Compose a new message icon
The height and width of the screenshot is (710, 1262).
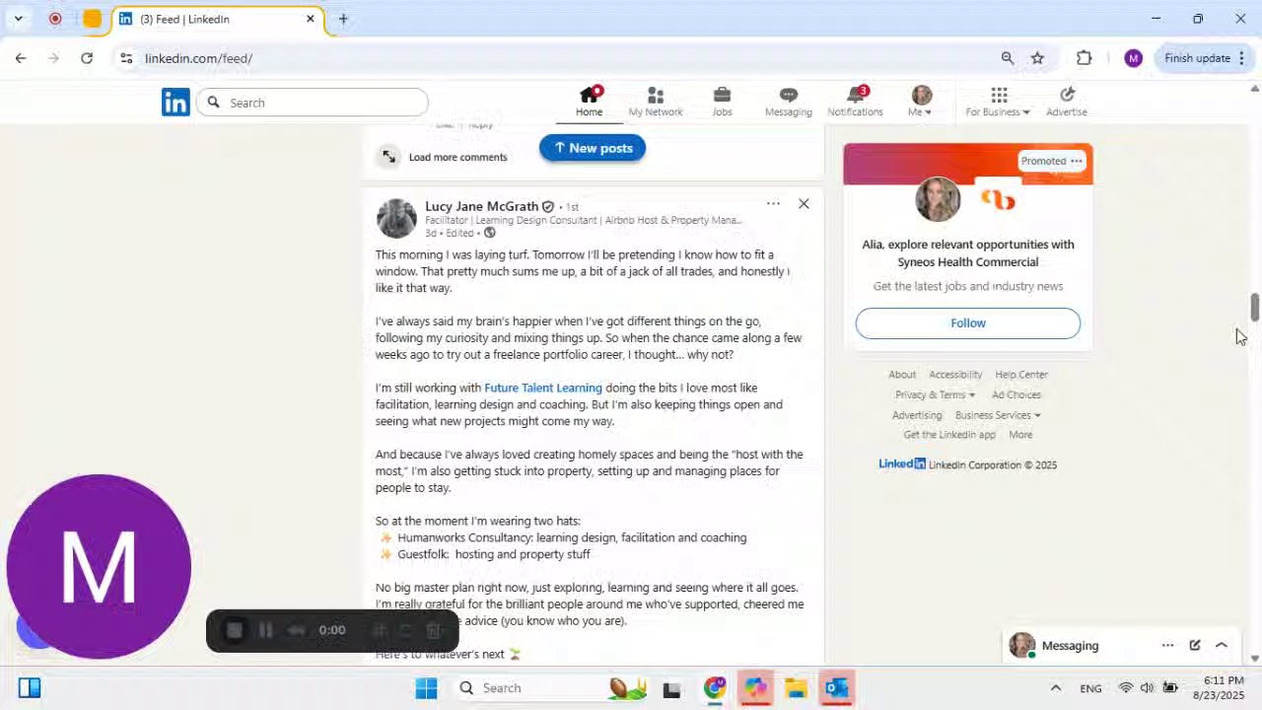coord(1194,645)
